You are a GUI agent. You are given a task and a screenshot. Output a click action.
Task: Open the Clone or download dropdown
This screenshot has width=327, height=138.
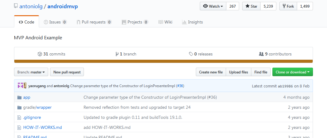coord(293,72)
